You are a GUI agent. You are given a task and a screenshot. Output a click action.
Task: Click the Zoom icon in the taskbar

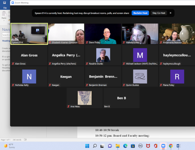[x=163, y=145]
